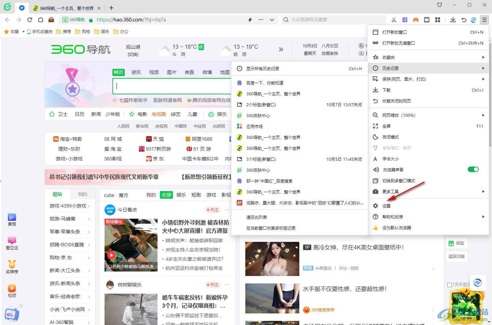
Task: Open the 收藏 bookmarks dropdown arrow
Action: [x=23, y=32]
